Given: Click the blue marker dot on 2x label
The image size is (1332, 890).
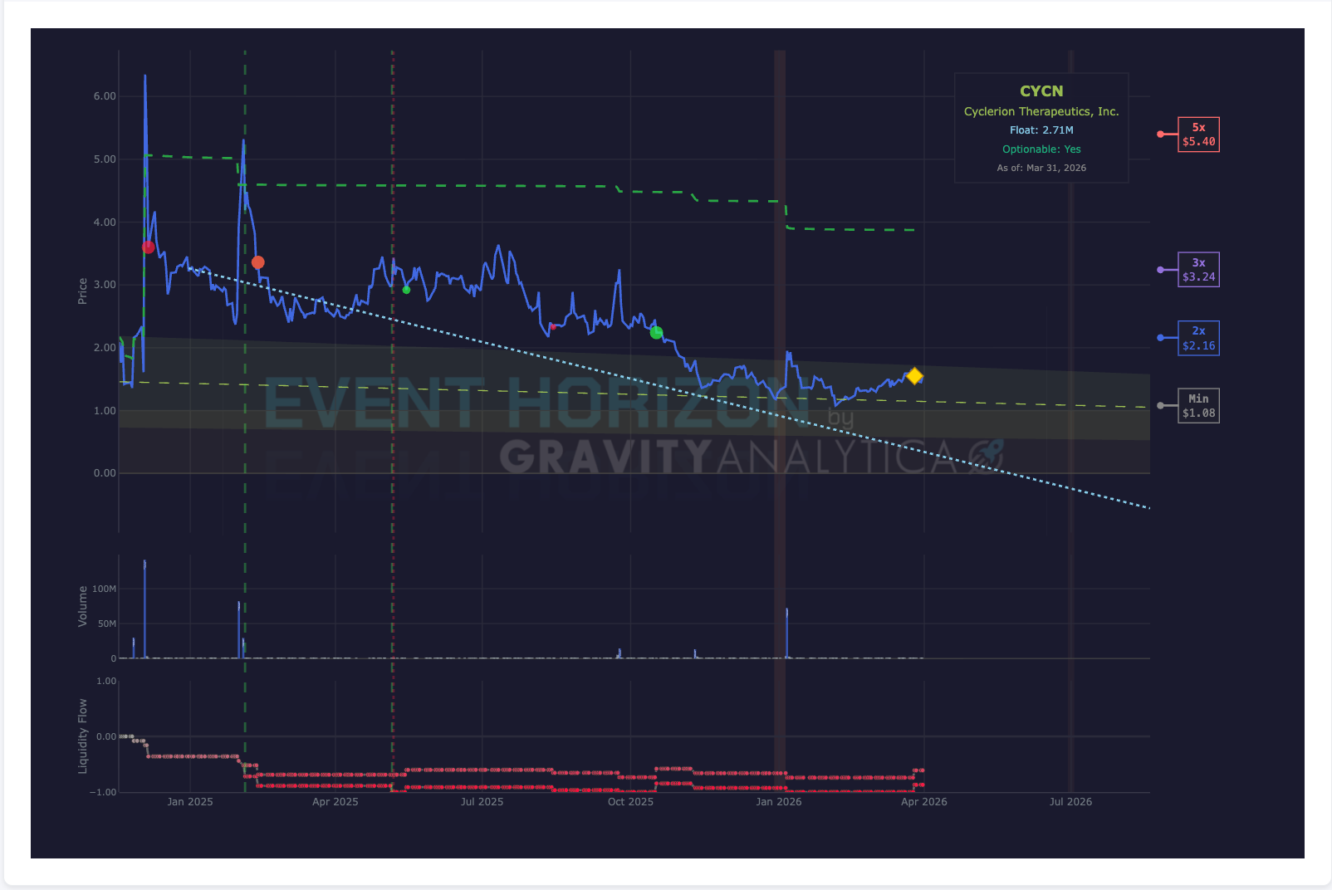Looking at the screenshot, I should 1160,338.
